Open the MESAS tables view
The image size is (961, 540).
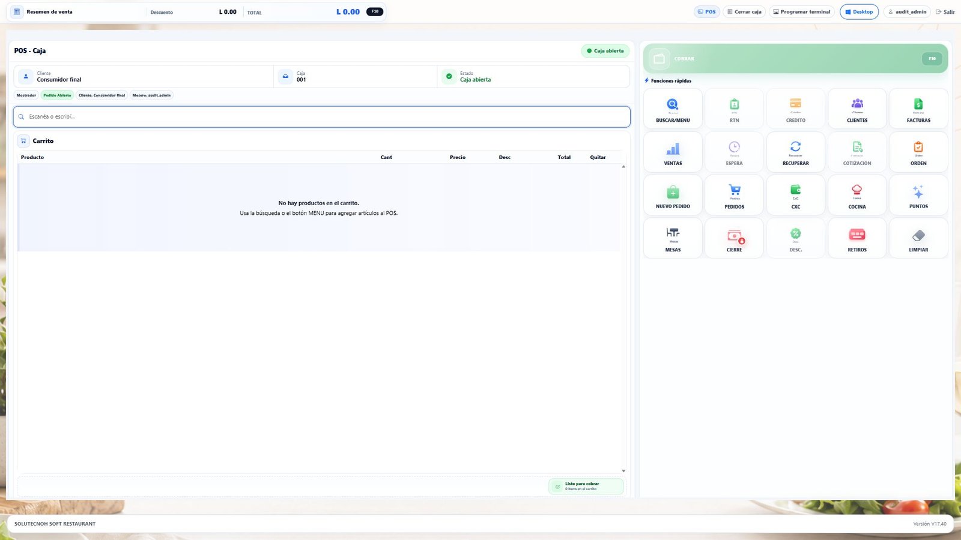pyautogui.click(x=673, y=238)
